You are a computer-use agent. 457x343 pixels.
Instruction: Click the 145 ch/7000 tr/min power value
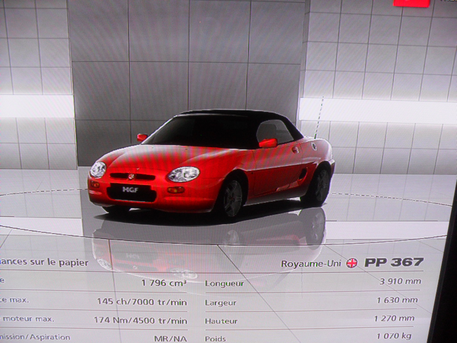coord(141,301)
